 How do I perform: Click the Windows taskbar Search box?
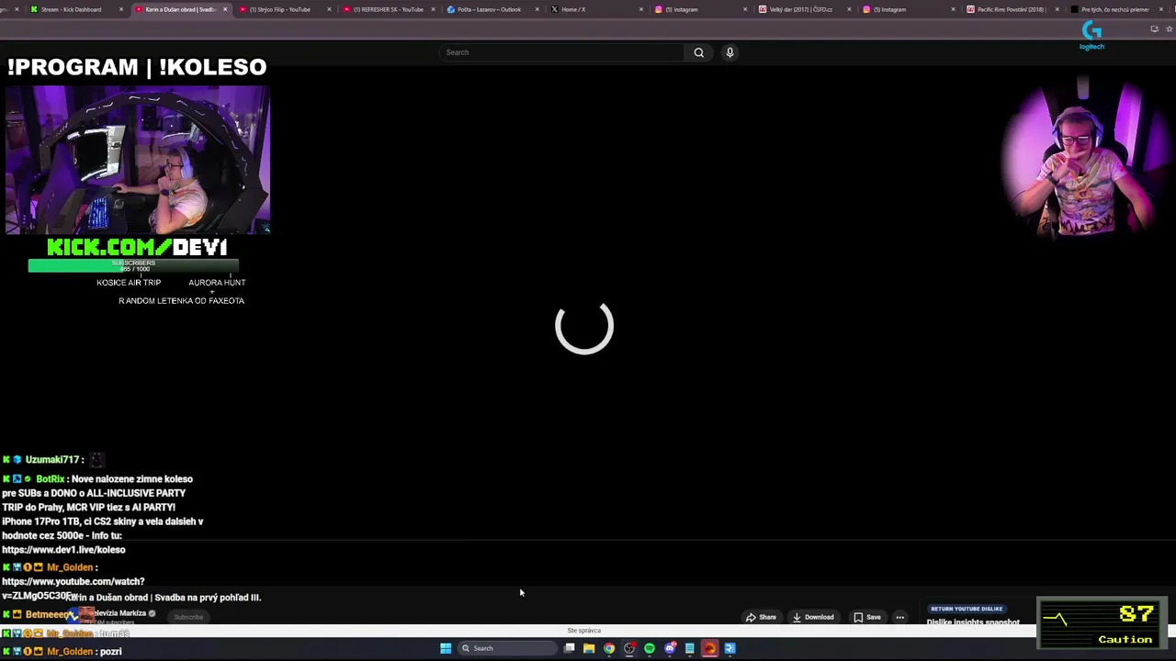(508, 648)
